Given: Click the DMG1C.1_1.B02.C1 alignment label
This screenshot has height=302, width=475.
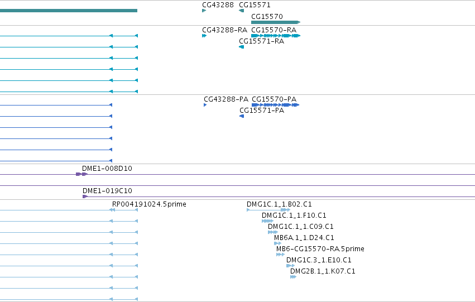Looking at the screenshot, I should pyautogui.click(x=279, y=204).
